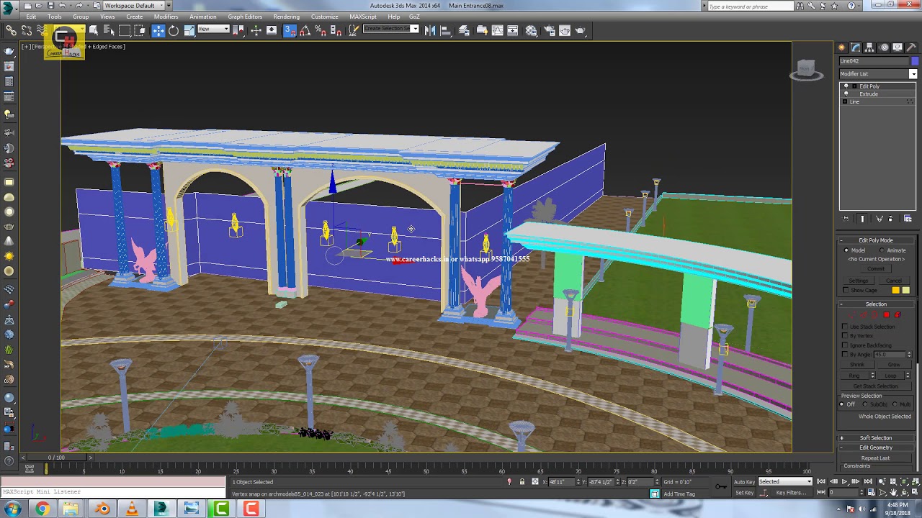Screen dimensions: 922x518
Task: Click the Mirror tool icon
Action: click(x=430, y=30)
